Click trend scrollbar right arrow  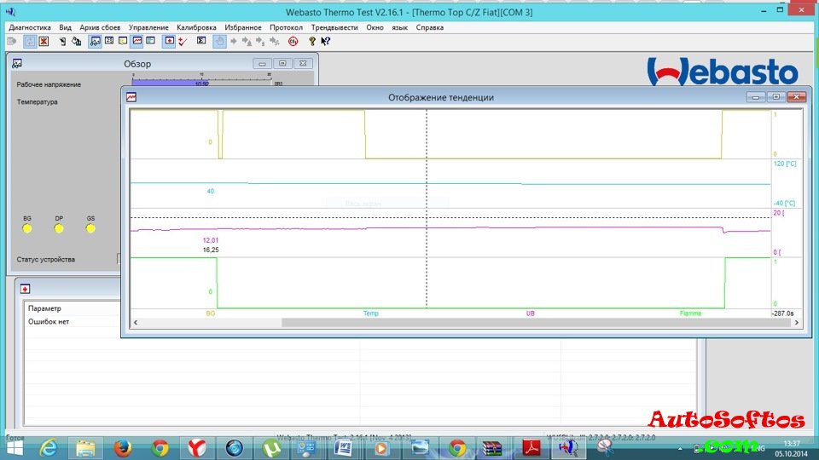pos(797,323)
